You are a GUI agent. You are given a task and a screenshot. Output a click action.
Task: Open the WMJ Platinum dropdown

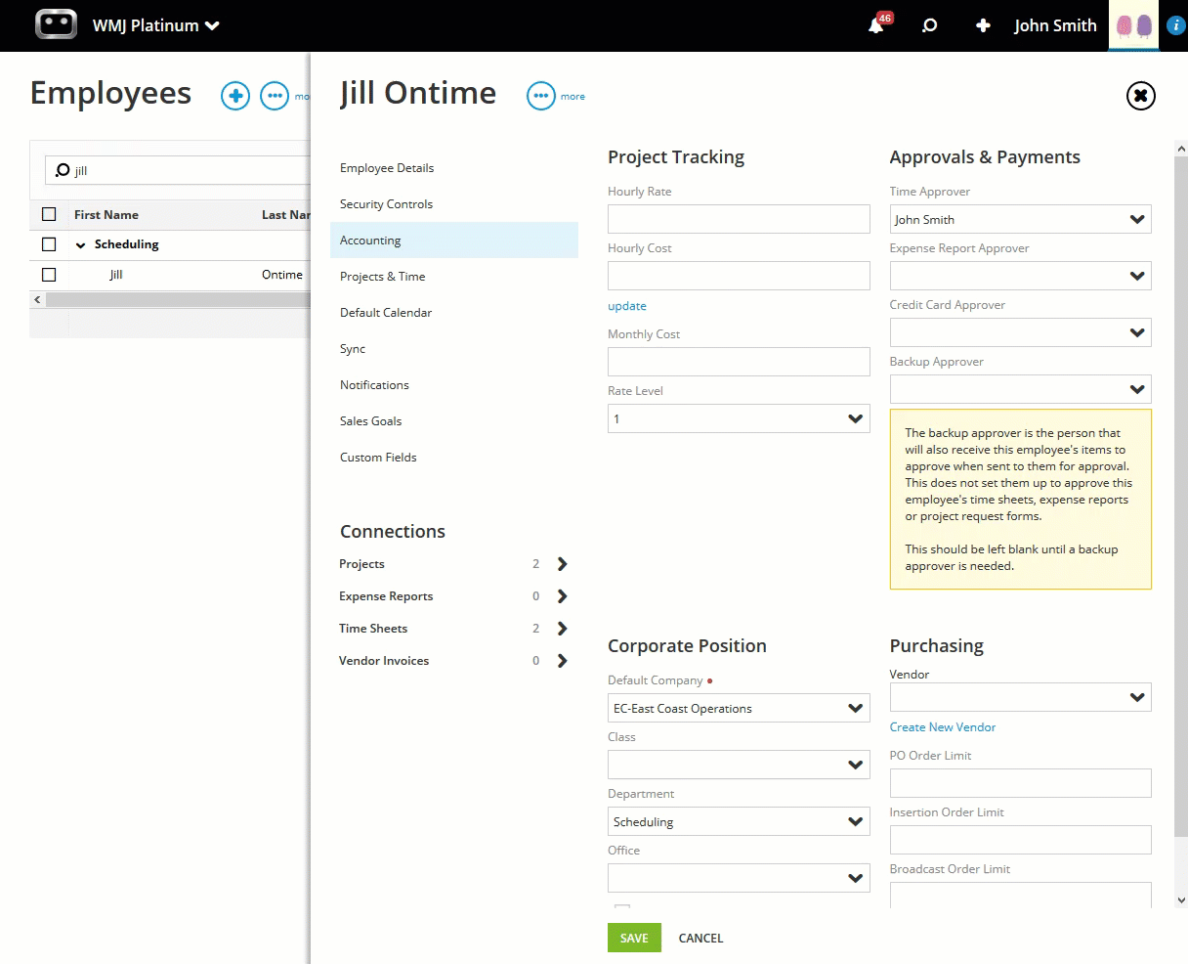[155, 25]
